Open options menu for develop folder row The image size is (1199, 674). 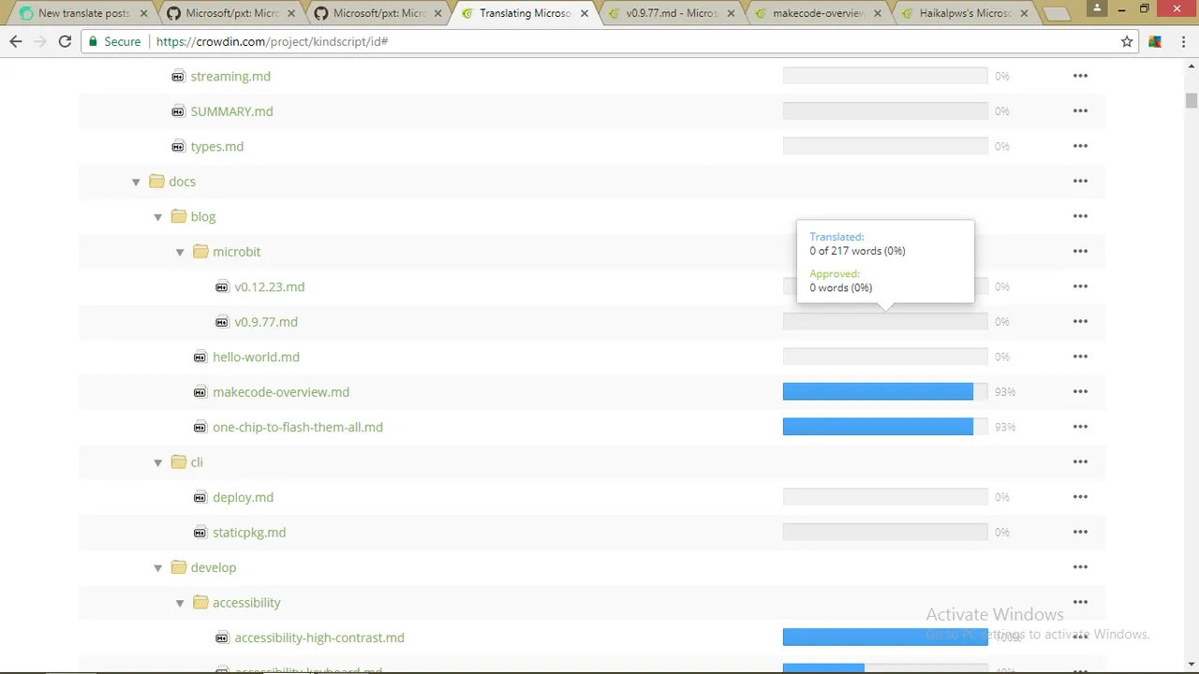click(1080, 567)
